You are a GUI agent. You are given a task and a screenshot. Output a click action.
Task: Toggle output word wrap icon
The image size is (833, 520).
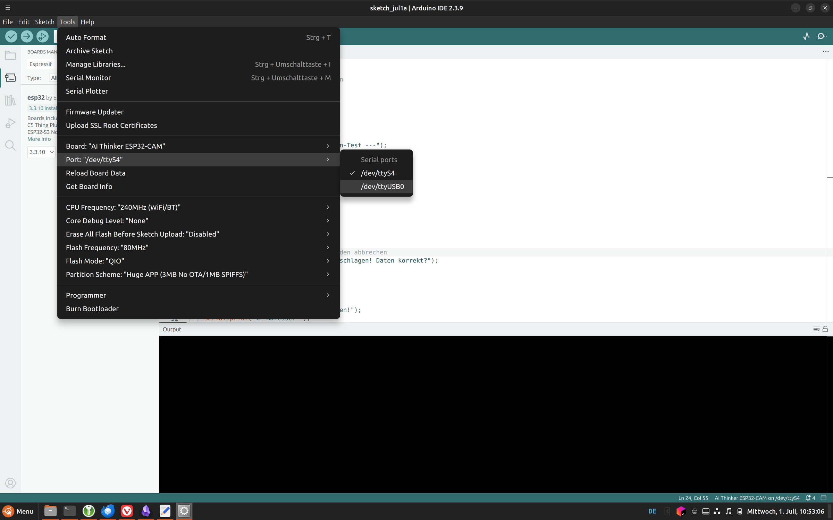pos(816,329)
